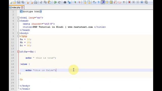Toggle the indent guide icon
Viewport: 162px width, 91px height.
(x=103, y=2)
